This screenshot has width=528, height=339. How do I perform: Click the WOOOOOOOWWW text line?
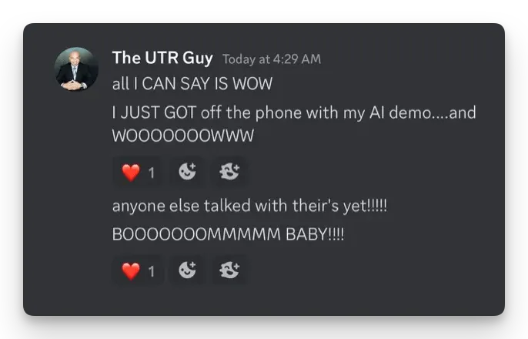[x=183, y=136]
